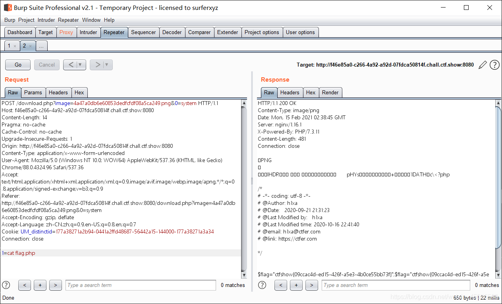Switch to the Decoder tab
The image size is (502, 304).
pos(172,33)
